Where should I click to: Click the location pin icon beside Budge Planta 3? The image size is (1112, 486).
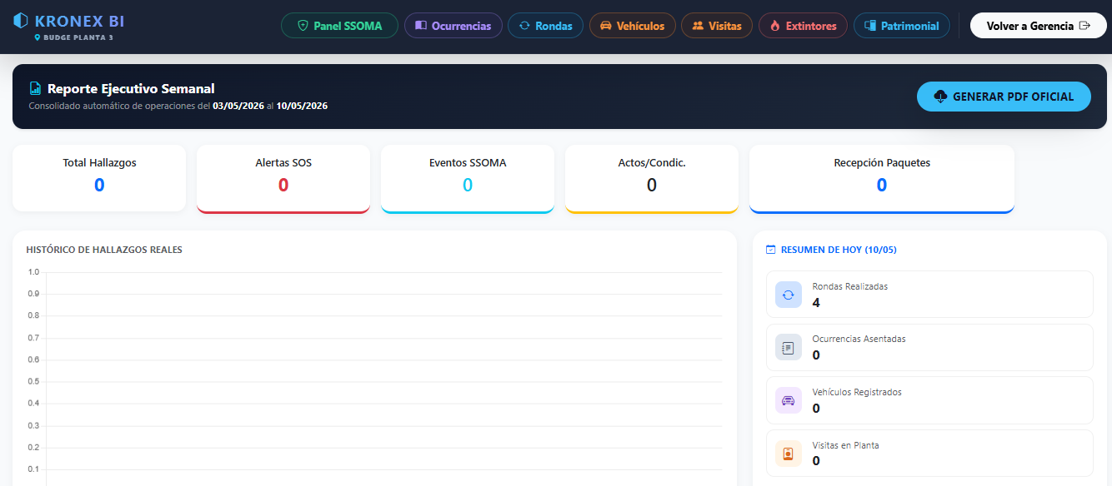pos(38,37)
